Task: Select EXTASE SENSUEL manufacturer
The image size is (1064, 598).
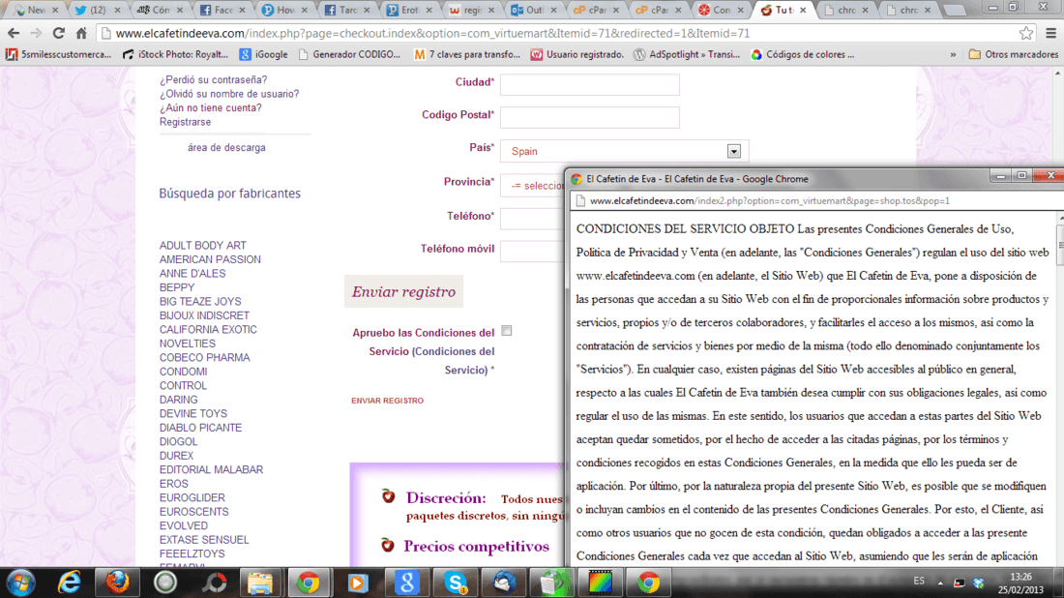Action: click(204, 540)
